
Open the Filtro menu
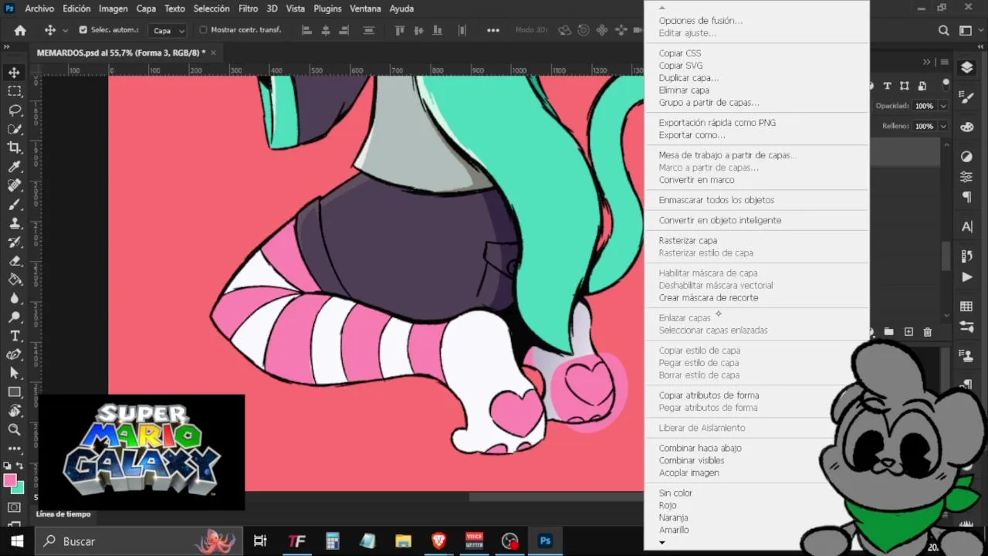point(249,8)
